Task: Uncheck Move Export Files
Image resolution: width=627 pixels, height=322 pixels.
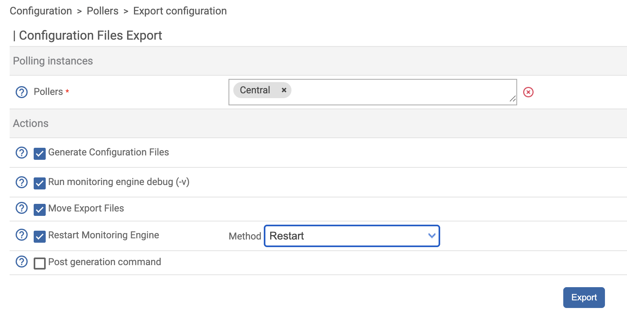Action: pyautogui.click(x=40, y=209)
